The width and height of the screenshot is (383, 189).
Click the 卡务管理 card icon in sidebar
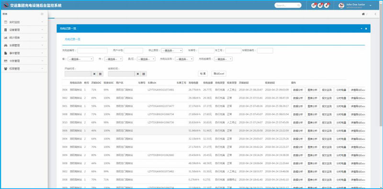tap(6, 61)
